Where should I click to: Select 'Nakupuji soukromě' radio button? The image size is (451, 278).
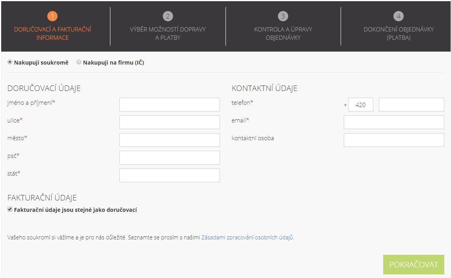click(x=10, y=62)
